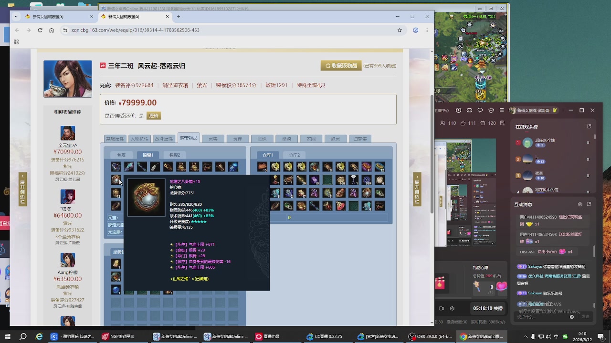Go back to the previous page
This screenshot has height=343, width=611.
tap(17, 30)
